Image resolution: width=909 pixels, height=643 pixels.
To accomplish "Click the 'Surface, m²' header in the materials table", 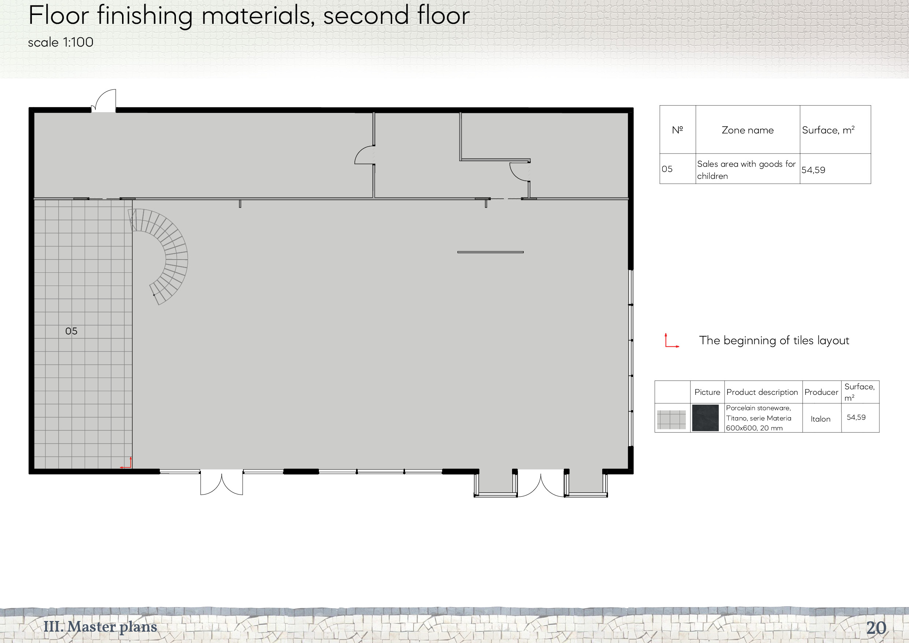I will coord(859,392).
